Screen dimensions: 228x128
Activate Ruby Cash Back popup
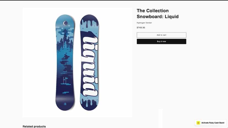210,123
